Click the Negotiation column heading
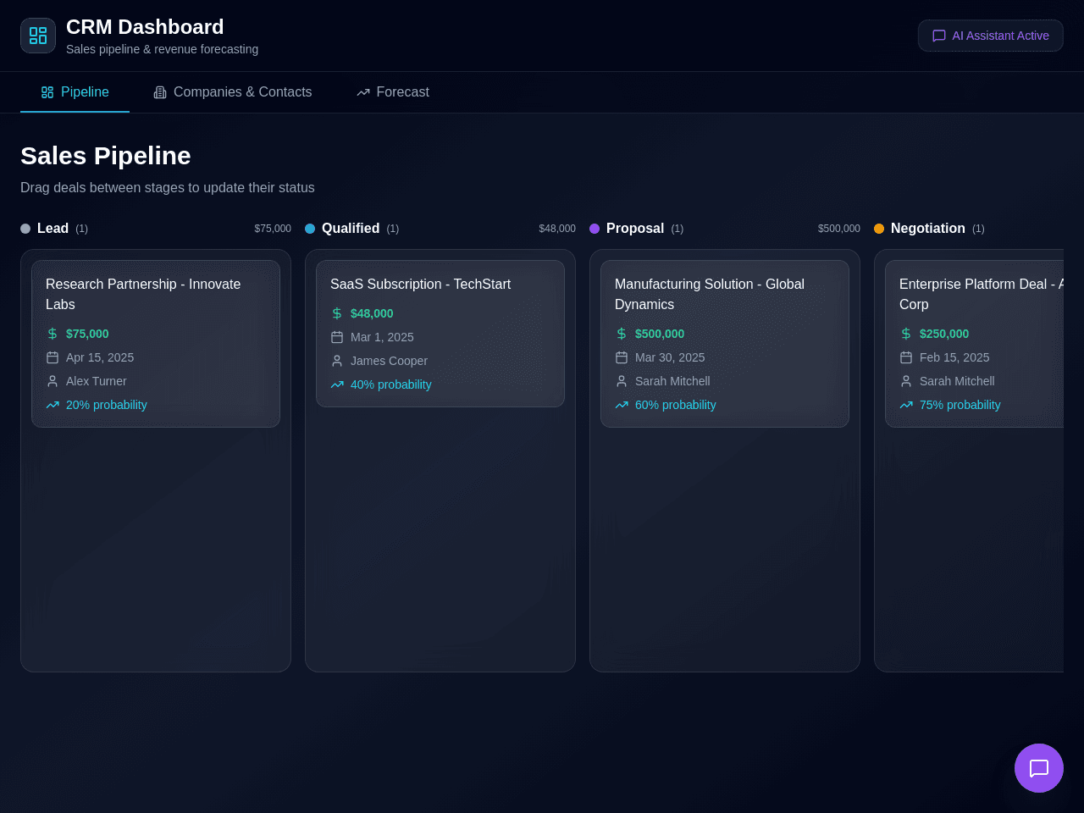The image size is (1084, 813). tap(928, 229)
